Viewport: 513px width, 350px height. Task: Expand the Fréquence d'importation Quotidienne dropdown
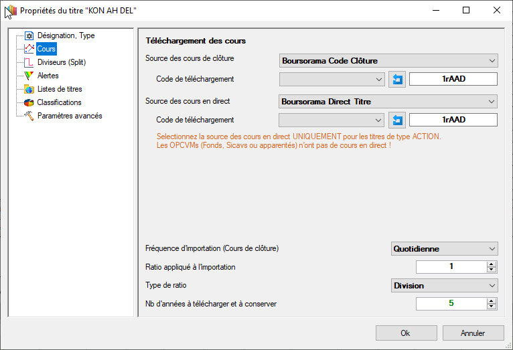click(445, 249)
